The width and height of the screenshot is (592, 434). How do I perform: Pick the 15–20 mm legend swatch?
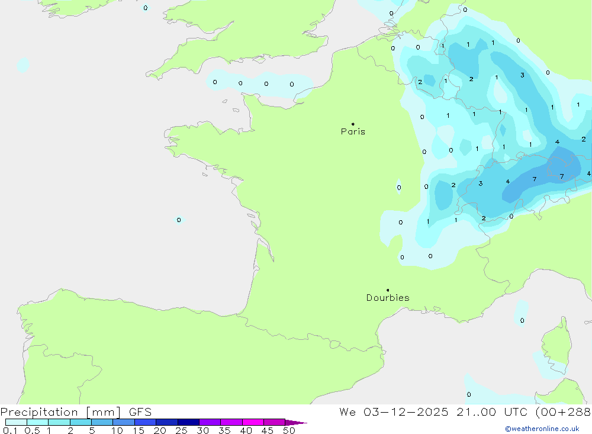click(146, 422)
